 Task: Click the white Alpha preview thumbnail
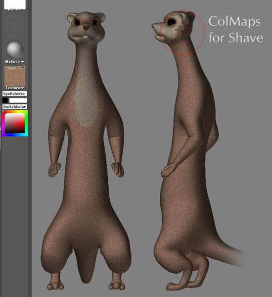(x=14, y=4)
